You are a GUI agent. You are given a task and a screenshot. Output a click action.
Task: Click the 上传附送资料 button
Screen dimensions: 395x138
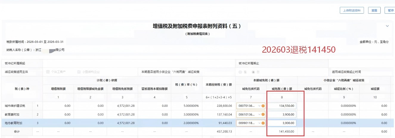click(x=352, y=10)
